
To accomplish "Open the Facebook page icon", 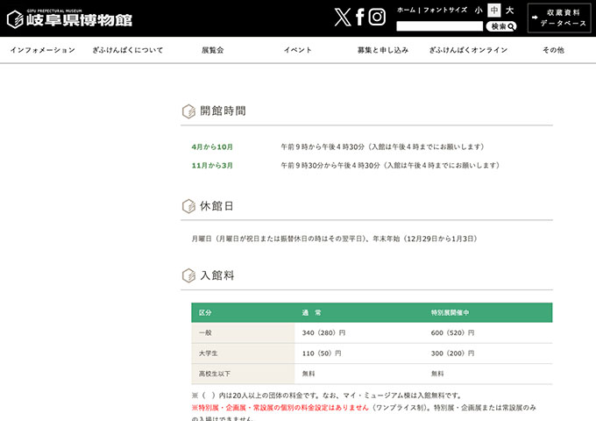I will [360, 17].
